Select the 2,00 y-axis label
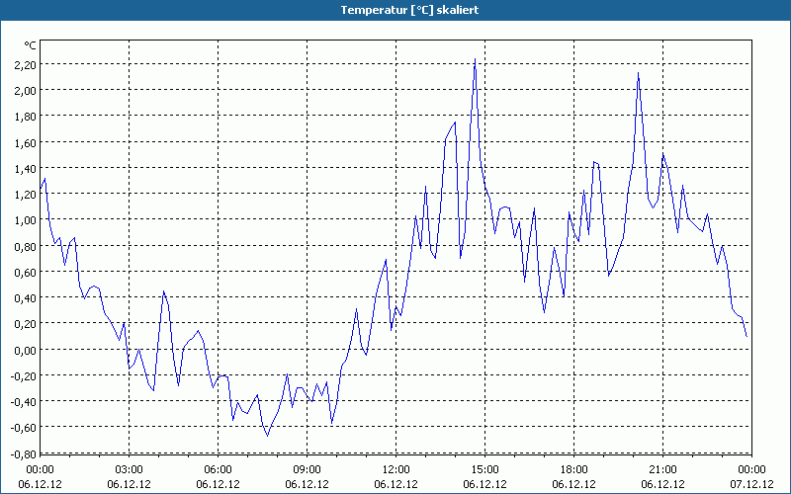This screenshot has width=791, height=494. [27, 91]
